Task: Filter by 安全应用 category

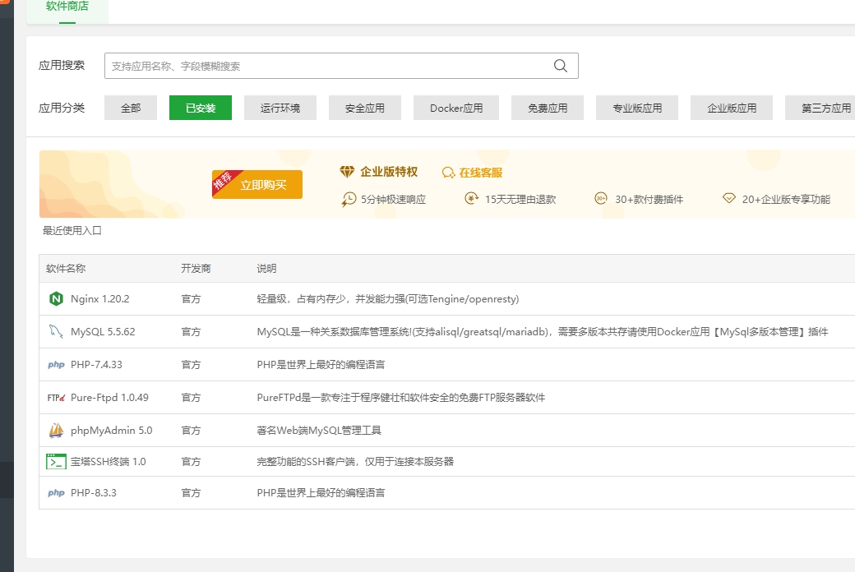Action: point(365,108)
